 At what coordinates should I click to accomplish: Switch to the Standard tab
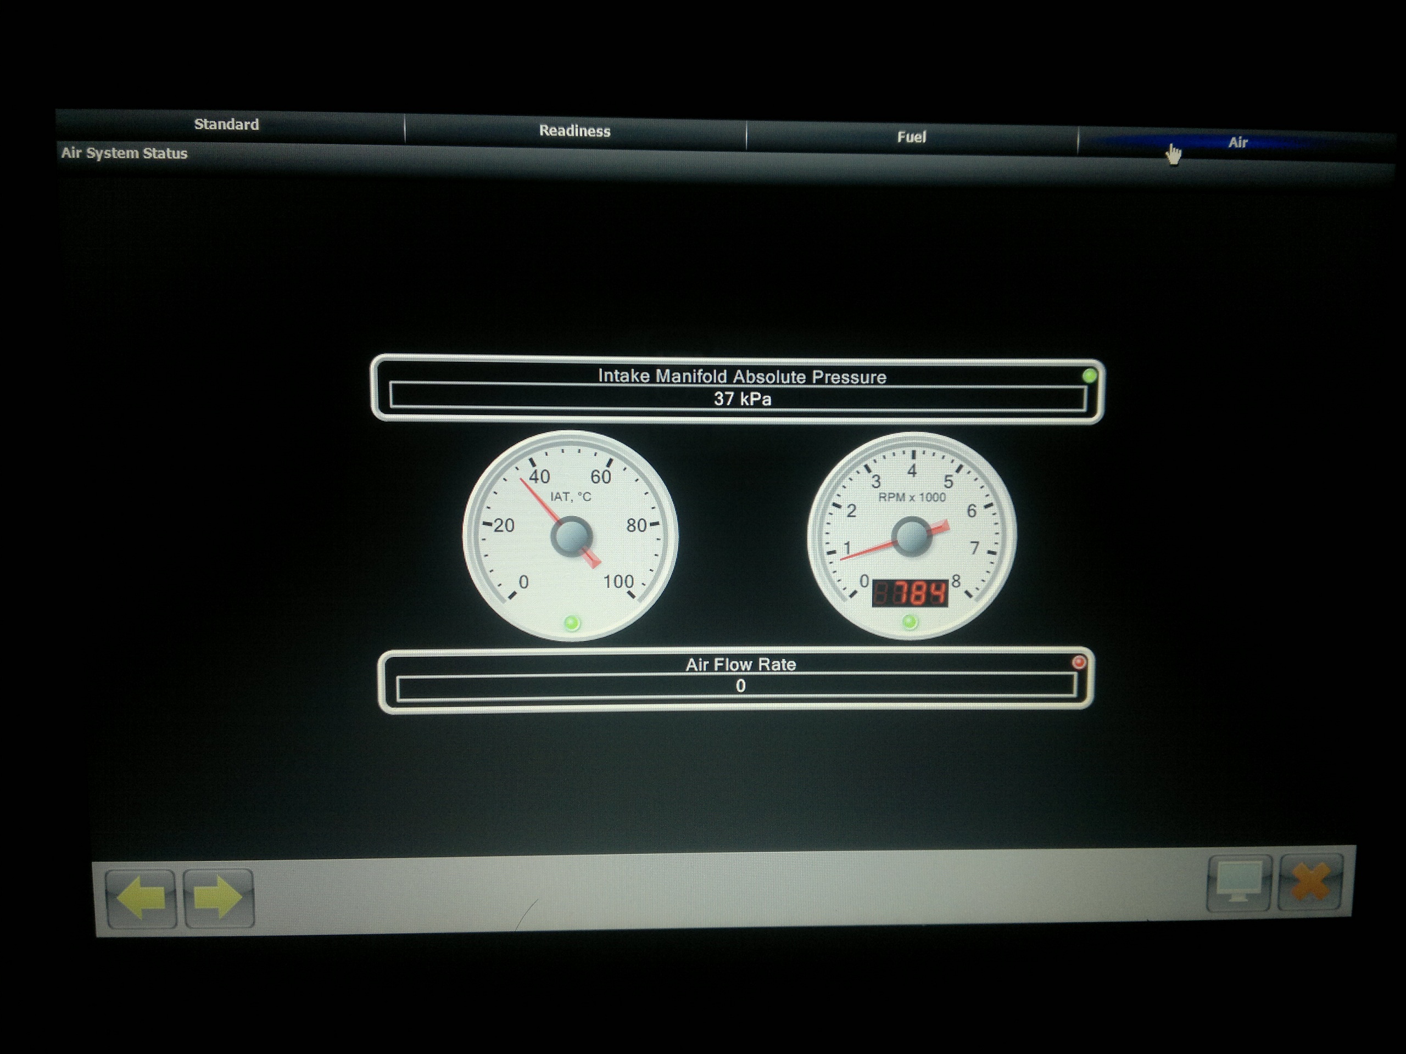(226, 125)
